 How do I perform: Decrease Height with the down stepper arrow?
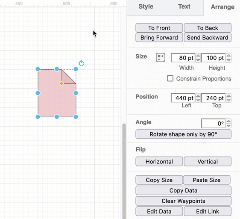[x=228, y=60]
